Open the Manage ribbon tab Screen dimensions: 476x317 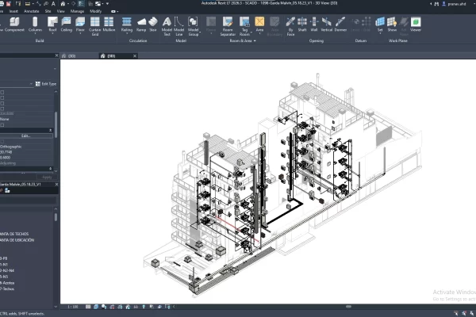click(x=77, y=11)
